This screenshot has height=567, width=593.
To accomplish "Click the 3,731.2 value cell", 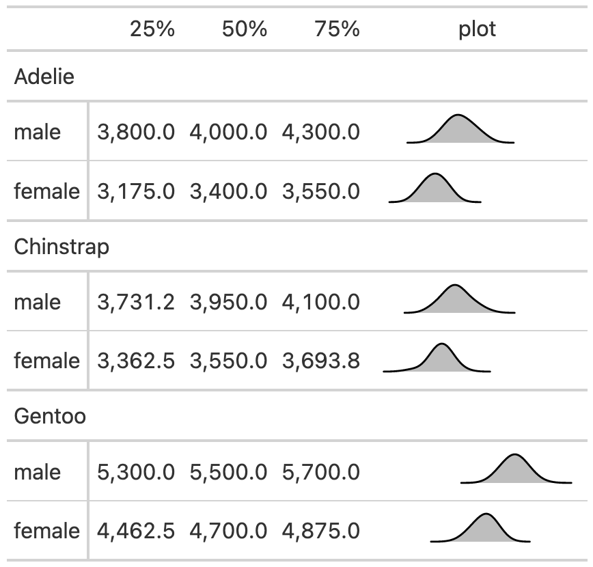I will click(136, 302).
